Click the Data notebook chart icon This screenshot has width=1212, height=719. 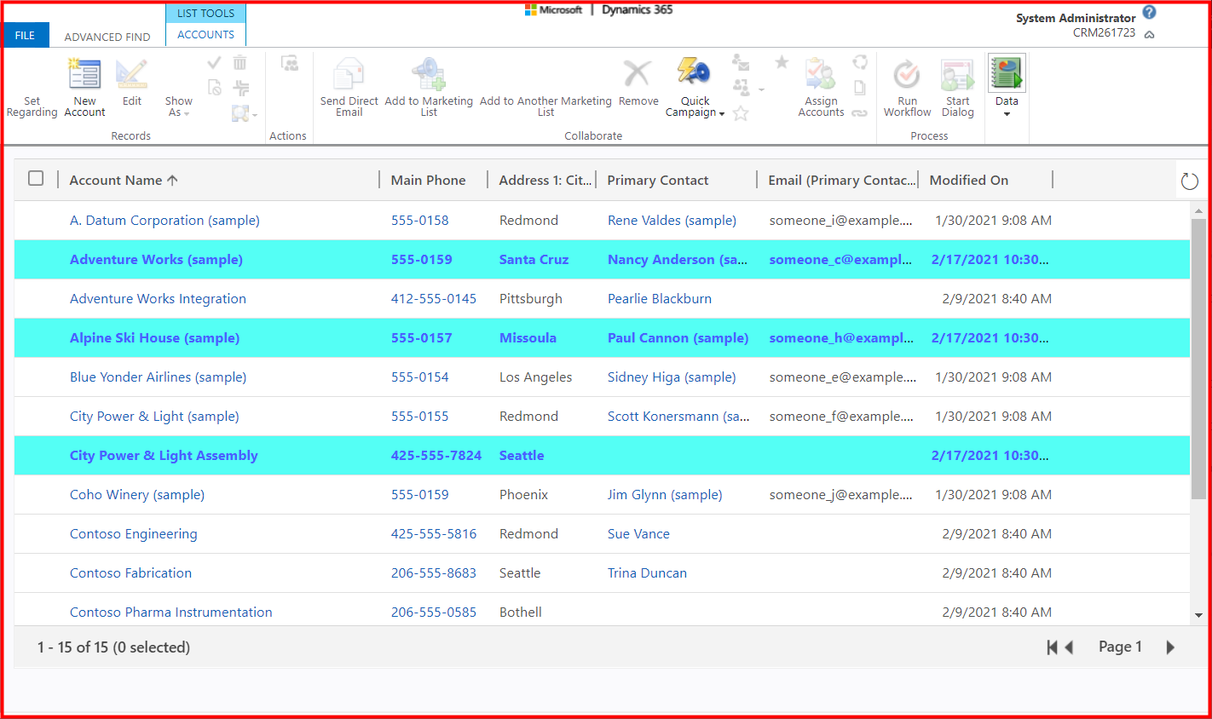pyautogui.click(x=1007, y=73)
